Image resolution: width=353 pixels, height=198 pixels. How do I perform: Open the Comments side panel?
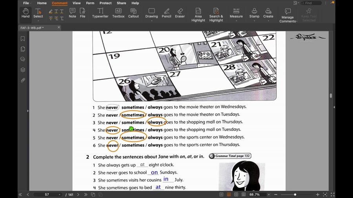pos(23,59)
